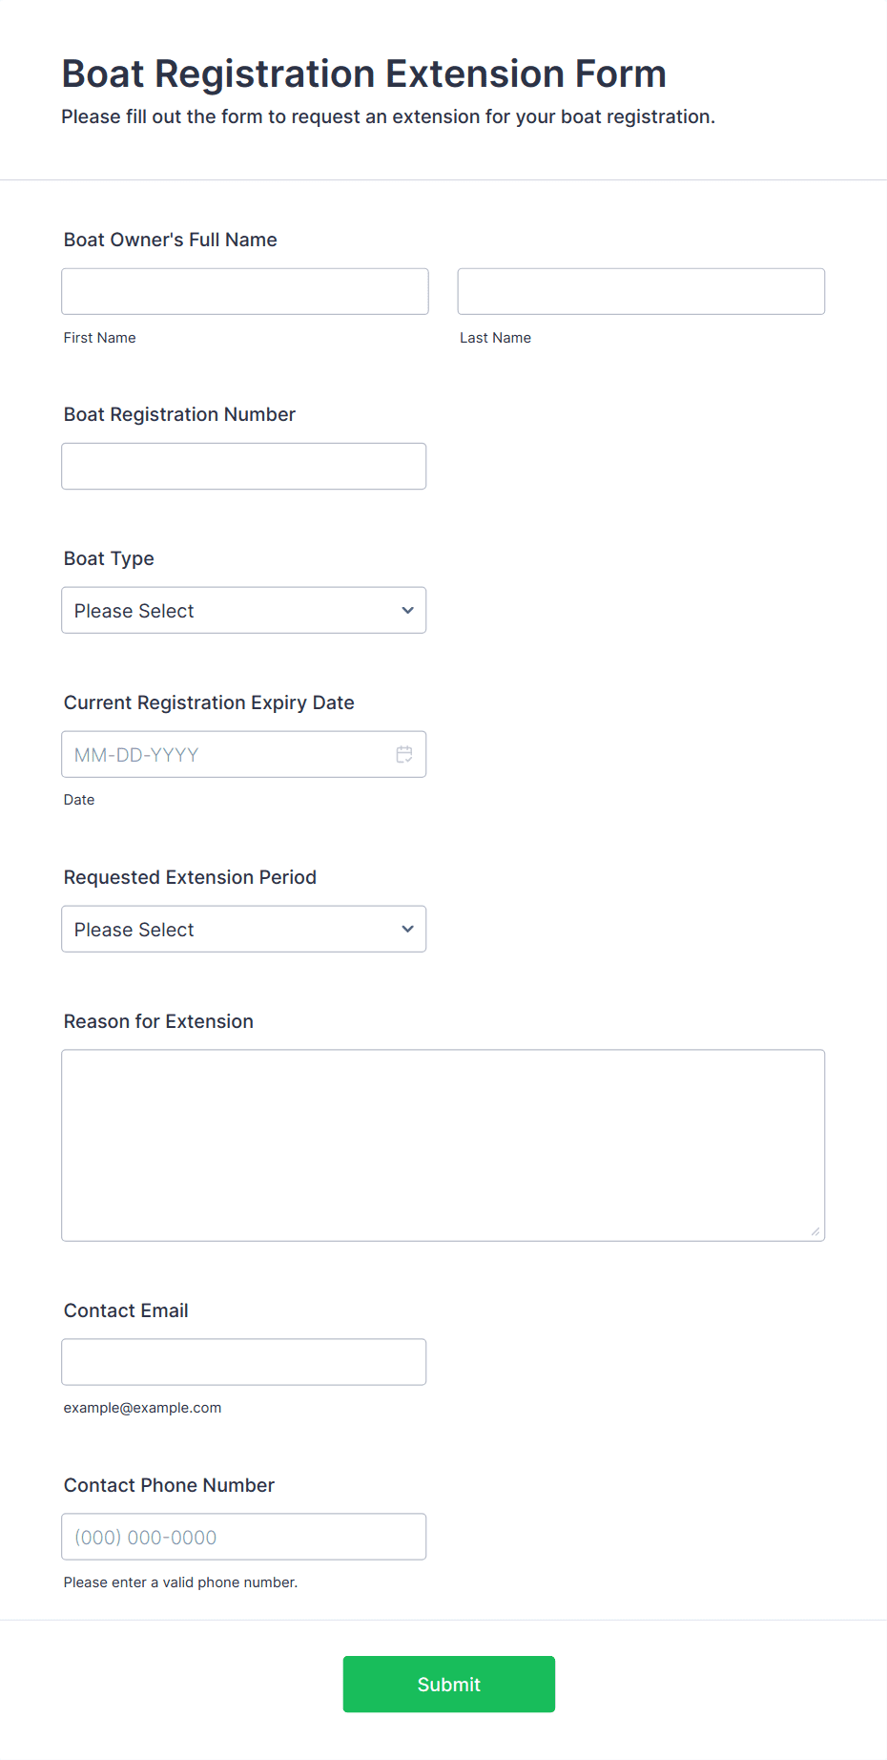Image resolution: width=887 pixels, height=1760 pixels.
Task: Open the Boat Type dropdown
Action: pyautogui.click(x=244, y=610)
